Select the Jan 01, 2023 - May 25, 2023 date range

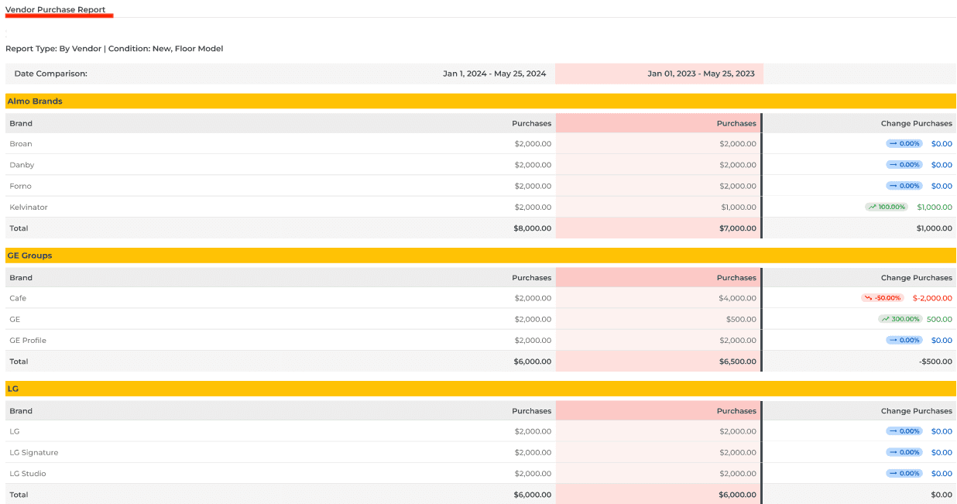tap(701, 74)
